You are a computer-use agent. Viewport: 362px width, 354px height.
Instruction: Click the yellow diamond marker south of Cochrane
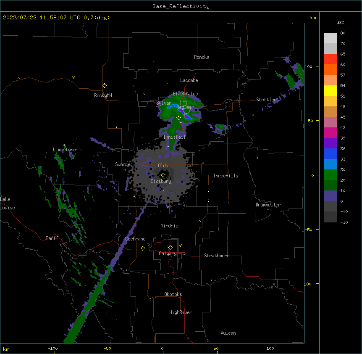pyautogui.click(x=143, y=248)
